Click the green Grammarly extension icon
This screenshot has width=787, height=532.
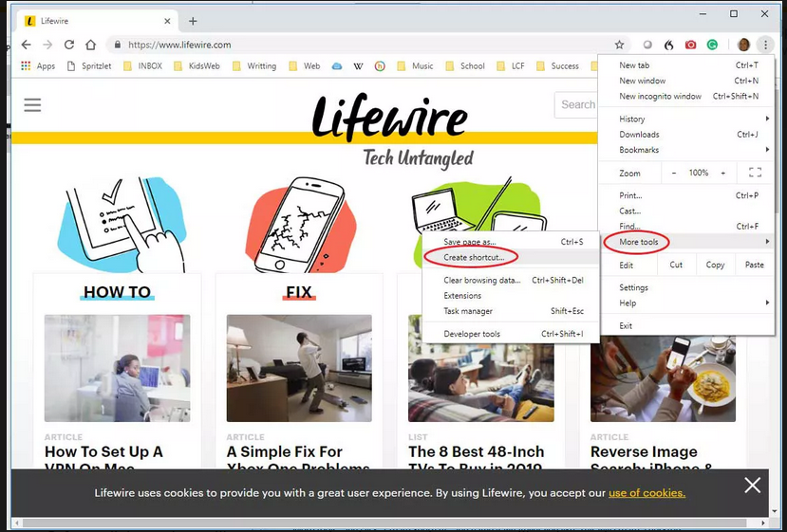click(712, 45)
